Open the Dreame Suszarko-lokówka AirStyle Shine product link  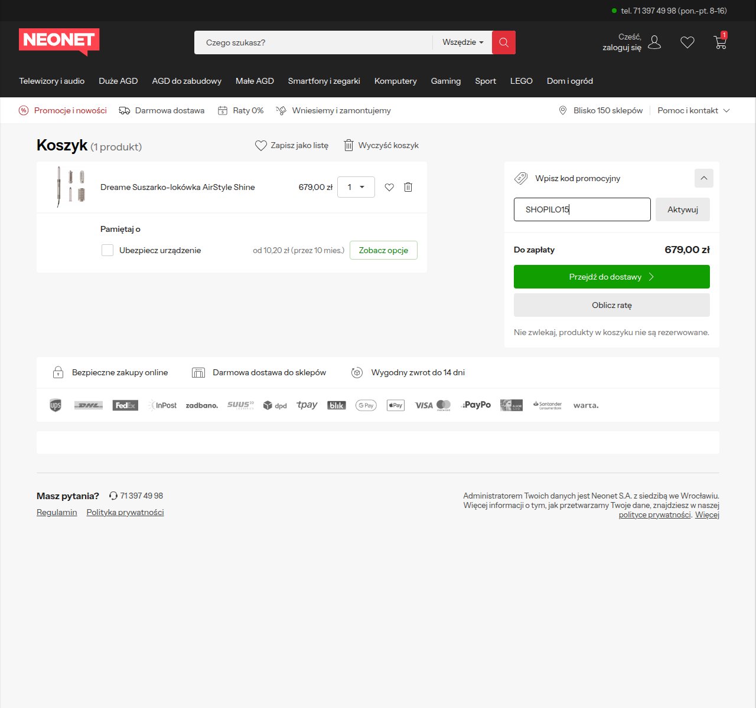click(178, 187)
